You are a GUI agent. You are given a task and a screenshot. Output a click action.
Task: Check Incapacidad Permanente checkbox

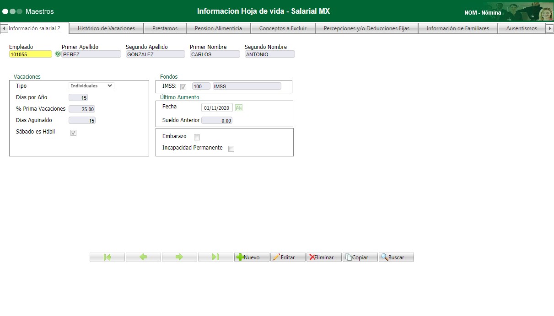[231, 149]
